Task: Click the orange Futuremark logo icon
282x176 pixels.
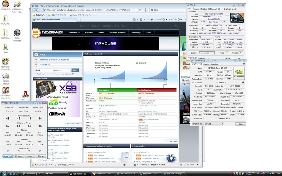Action: click(36, 33)
